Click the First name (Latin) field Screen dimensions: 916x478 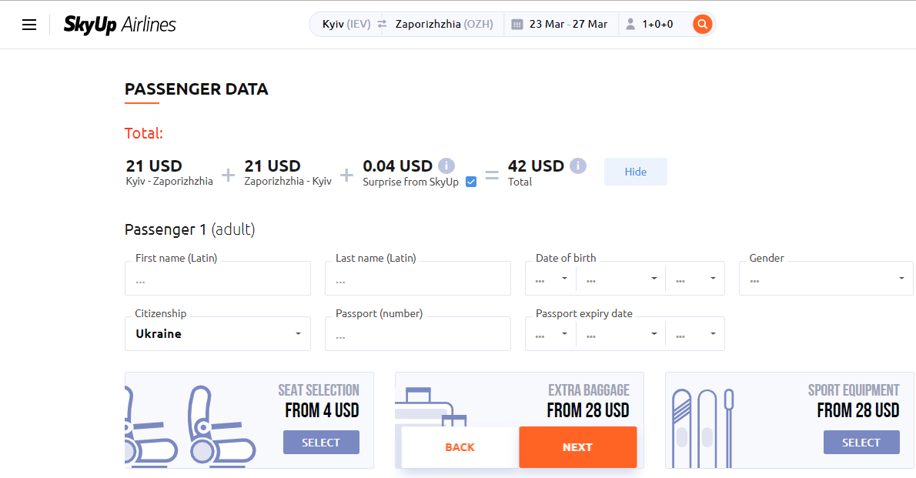coord(217,279)
